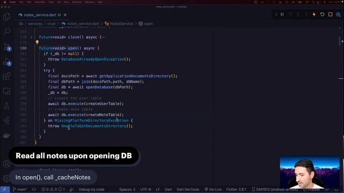
Task: Click the synchronize changes icon
Action: pyautogui.click(x=34, y=189)
